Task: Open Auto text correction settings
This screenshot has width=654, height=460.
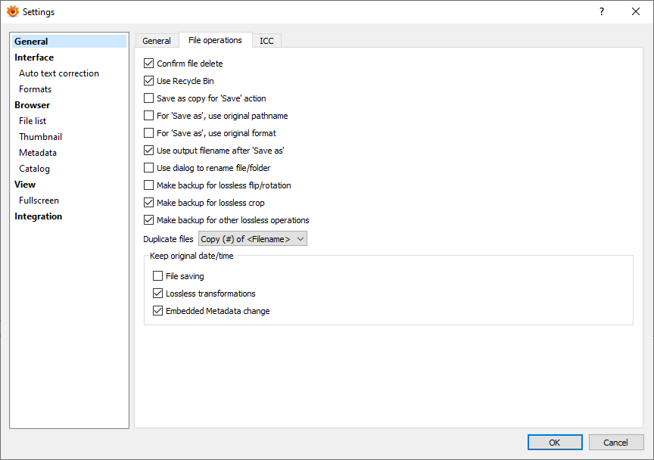Action: (x=58, y=73)
